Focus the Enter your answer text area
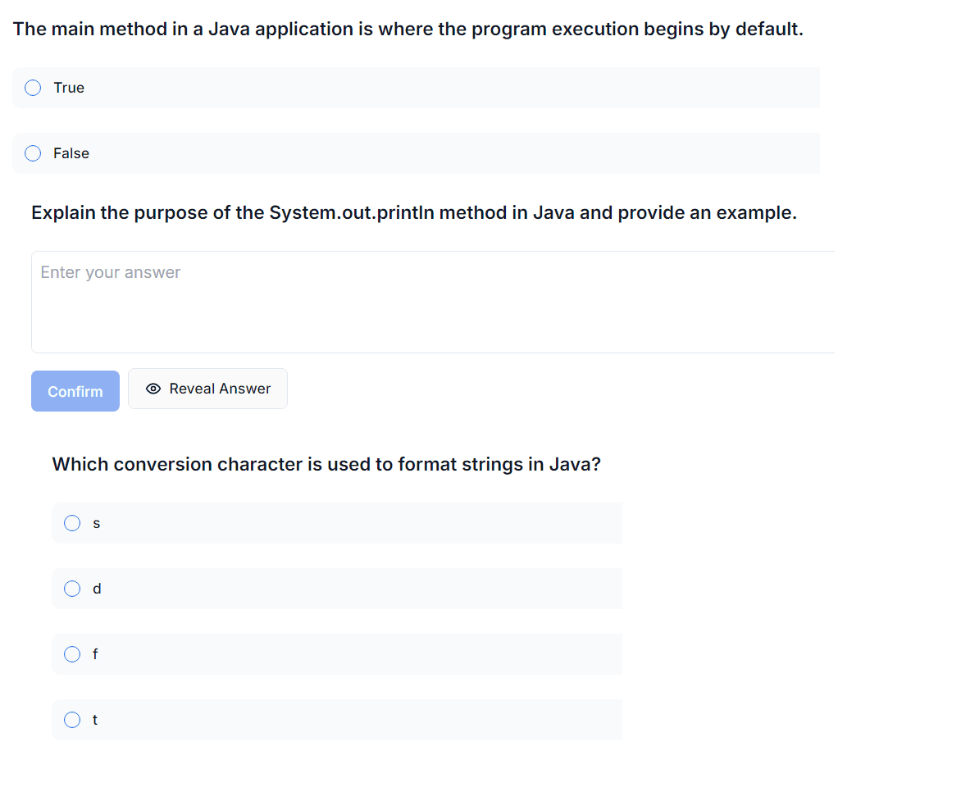This screenshot has height=810, width=961. (433, 302)
